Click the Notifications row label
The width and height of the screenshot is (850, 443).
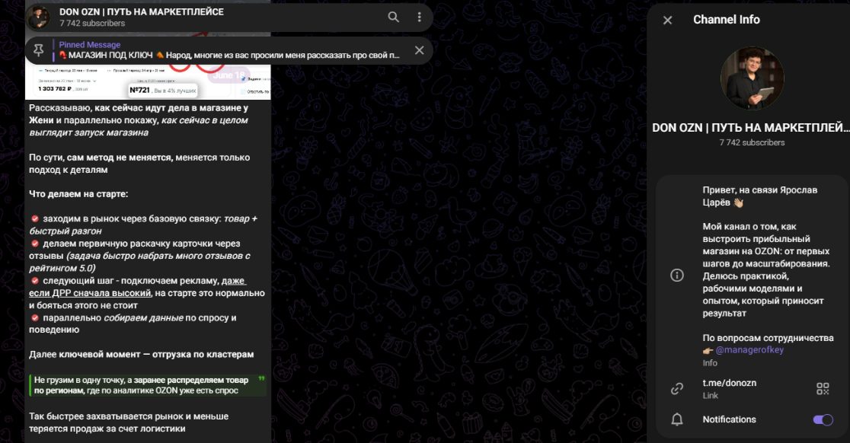[x=729, y=419]
